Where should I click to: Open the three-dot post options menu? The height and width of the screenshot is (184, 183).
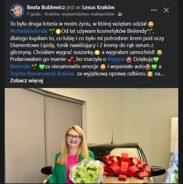coord(154,10)
